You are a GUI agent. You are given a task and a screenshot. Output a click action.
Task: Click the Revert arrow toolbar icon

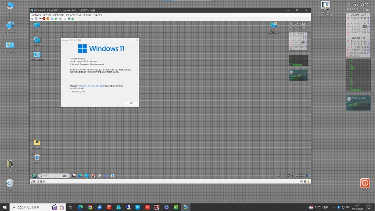tap(64, 19)
